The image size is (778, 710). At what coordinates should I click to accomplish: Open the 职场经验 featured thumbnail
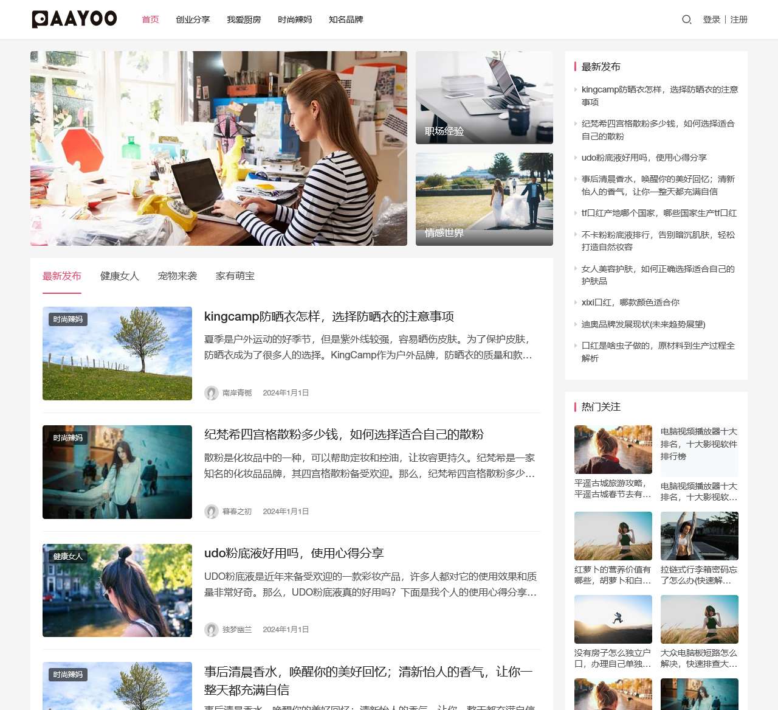tap(484, 97)
